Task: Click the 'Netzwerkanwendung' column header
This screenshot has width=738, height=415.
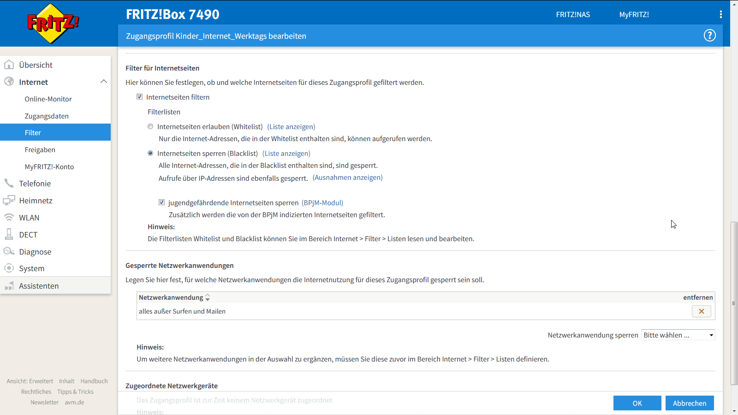Action: (x=171, y=297)
